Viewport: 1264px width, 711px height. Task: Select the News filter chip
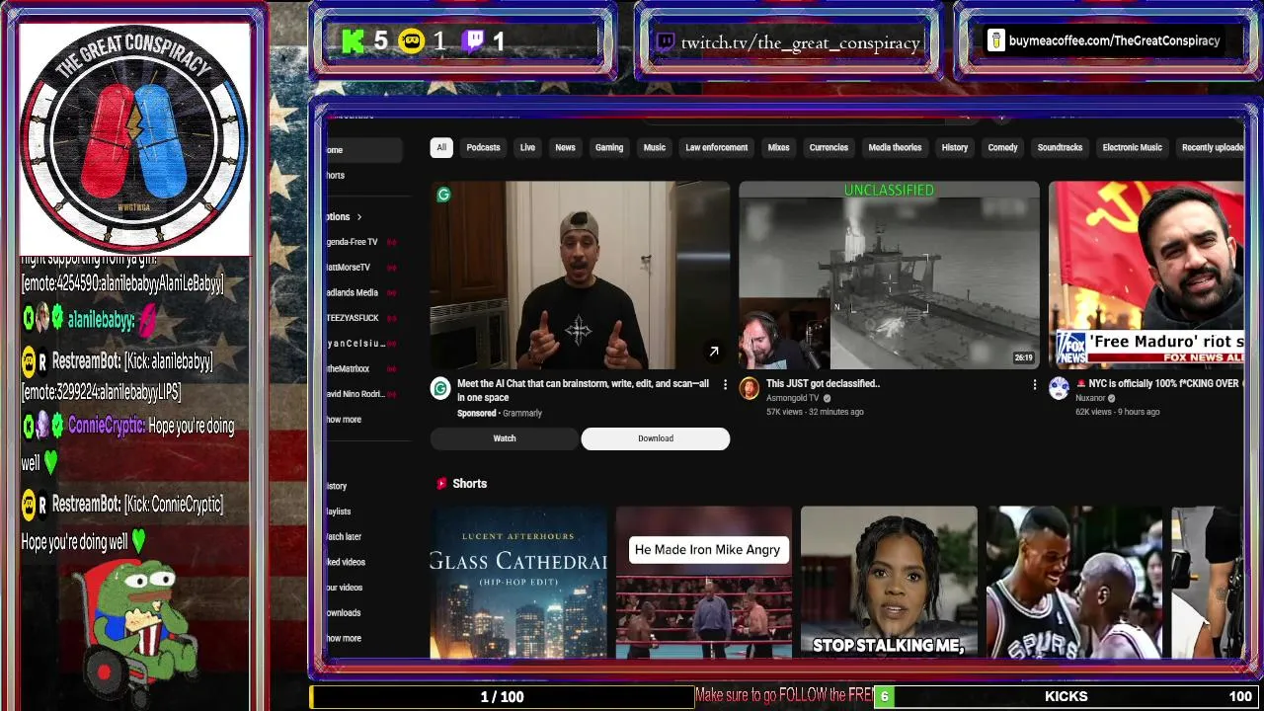coord(565,147)
